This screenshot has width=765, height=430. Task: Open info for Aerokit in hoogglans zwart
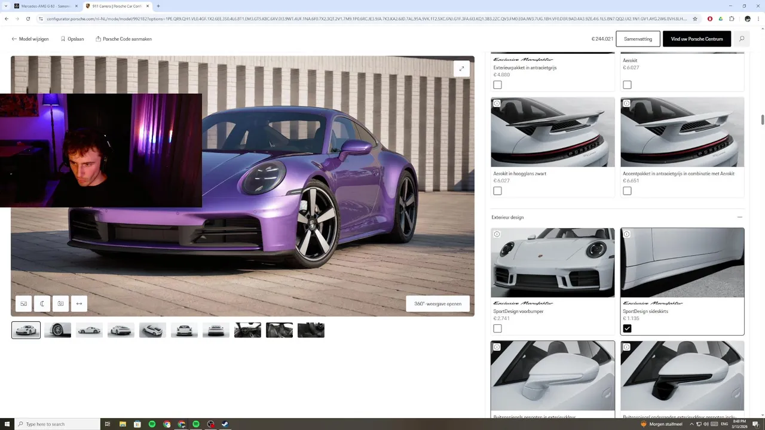click(497, 103)
